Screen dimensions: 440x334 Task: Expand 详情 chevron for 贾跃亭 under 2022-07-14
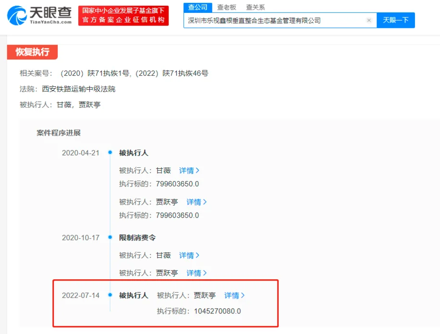click(235, 296)
